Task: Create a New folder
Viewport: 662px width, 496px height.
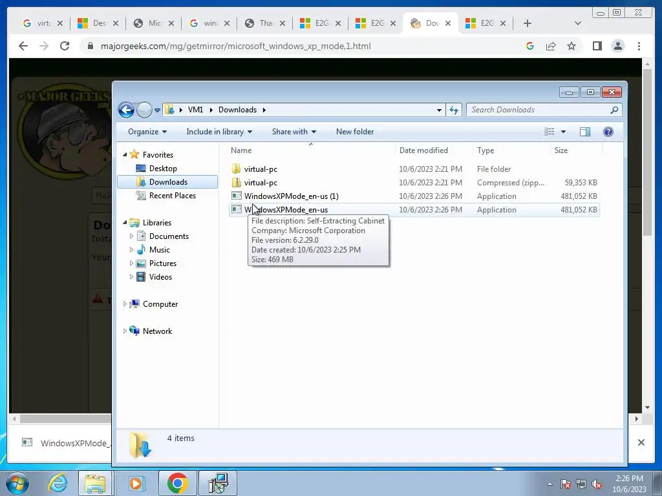Action: pyautogui.click(x=355, y=132)
